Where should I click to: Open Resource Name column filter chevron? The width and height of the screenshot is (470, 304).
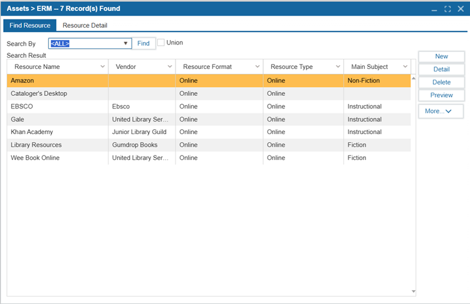(103, 67)
